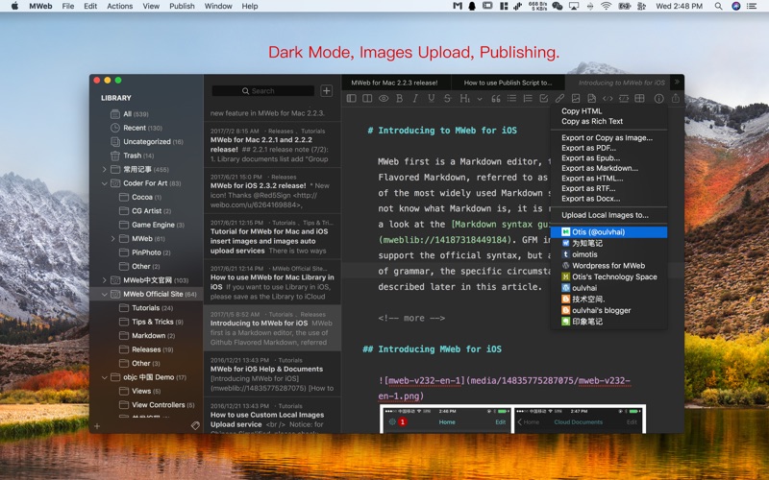Viewport: 769px width, 480px height.
Task: Insert a blockquote using the quote icon
Action: [496, 98]
